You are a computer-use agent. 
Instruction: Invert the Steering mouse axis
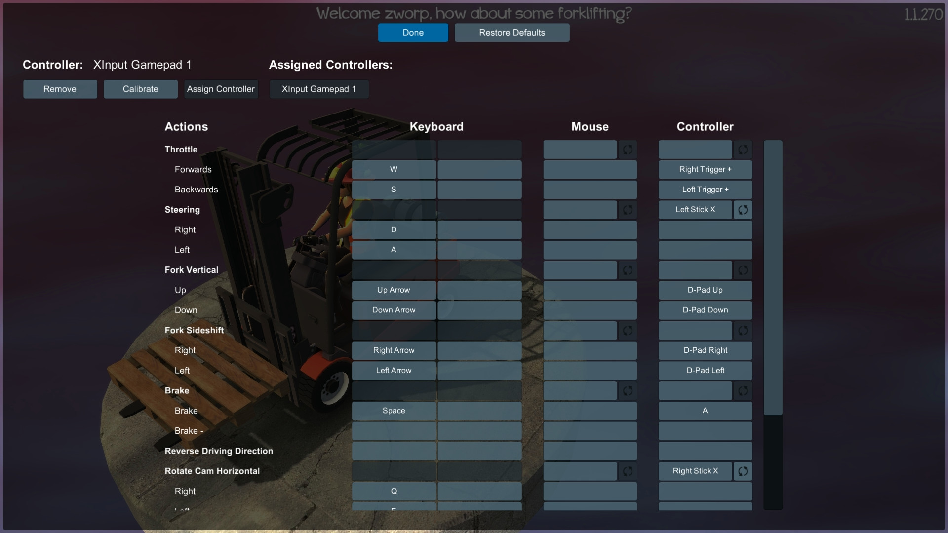tap(628, 210)
